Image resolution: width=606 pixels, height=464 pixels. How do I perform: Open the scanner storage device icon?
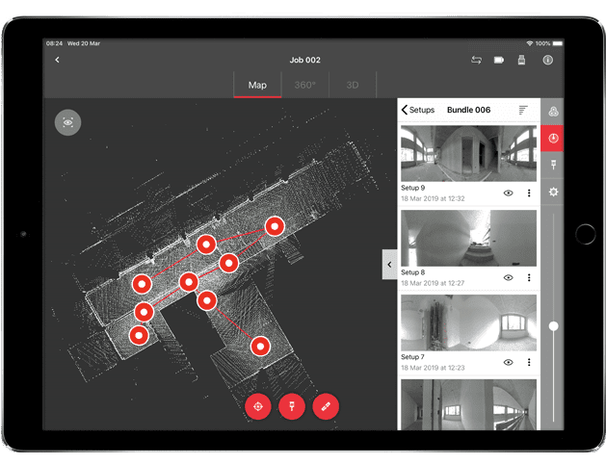[522, 60]
